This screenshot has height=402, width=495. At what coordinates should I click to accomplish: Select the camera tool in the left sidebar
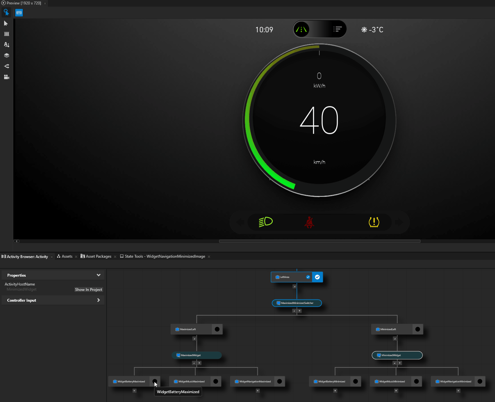coord(6,77)
